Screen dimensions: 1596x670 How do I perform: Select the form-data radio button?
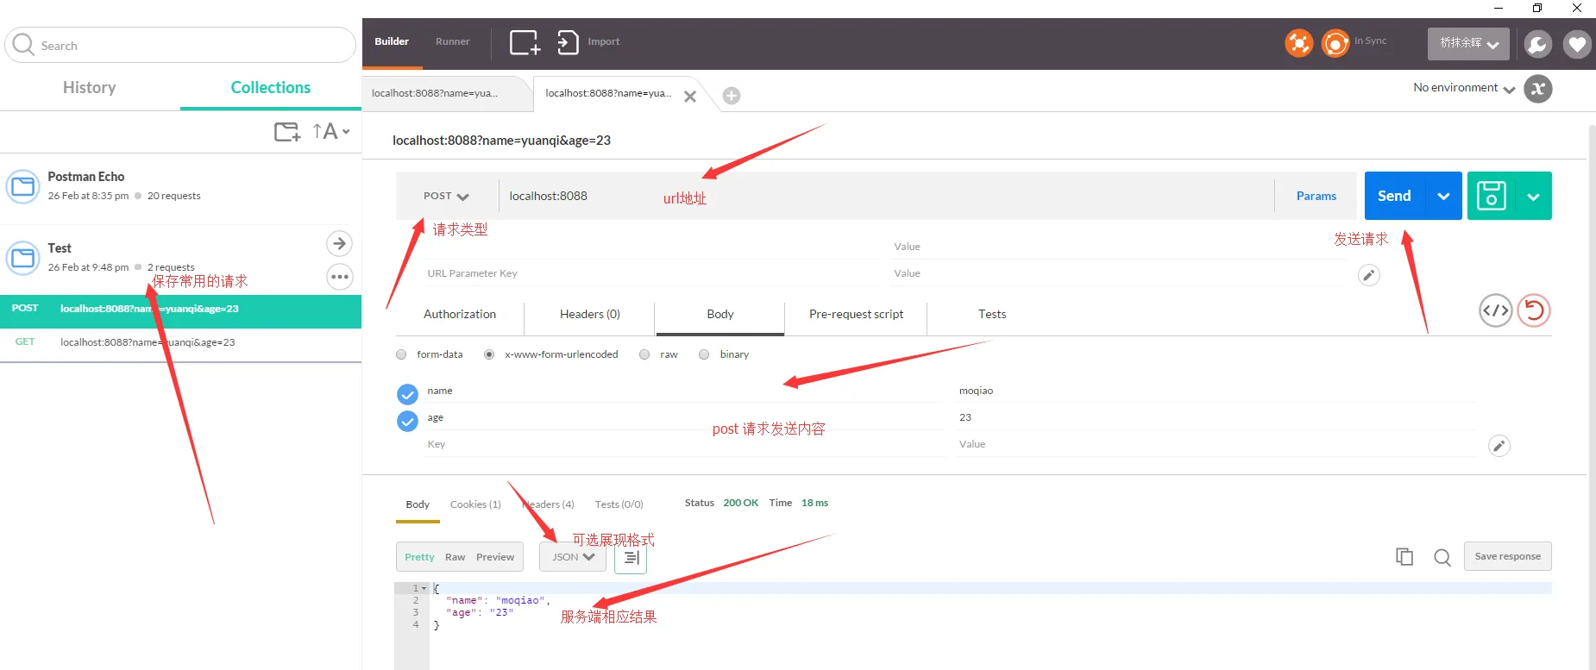point(401,354)
